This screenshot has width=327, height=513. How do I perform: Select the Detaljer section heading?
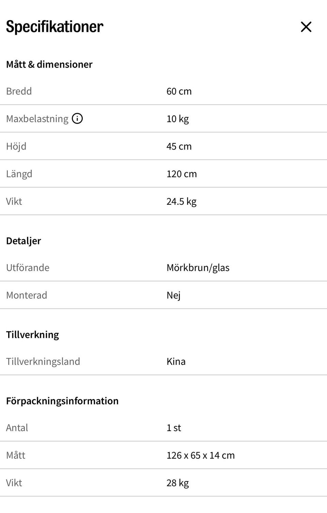tap(24, 241)
